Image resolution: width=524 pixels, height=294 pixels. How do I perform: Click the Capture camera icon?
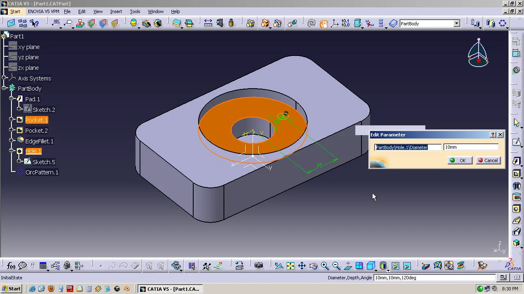(259, 266)
